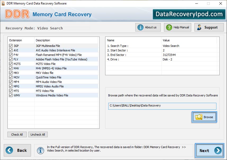Toggle the MOV extension checkbox

(x=11, y=77)
